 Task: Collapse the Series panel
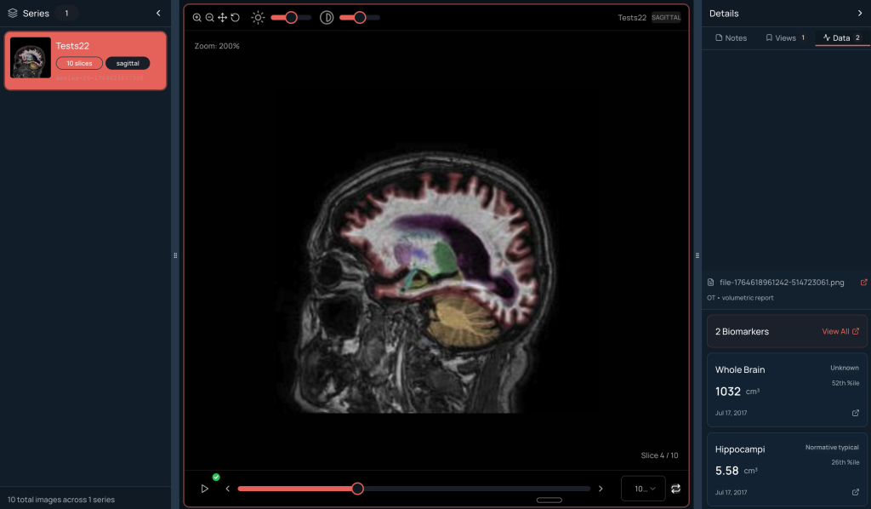tap(158, 13)
